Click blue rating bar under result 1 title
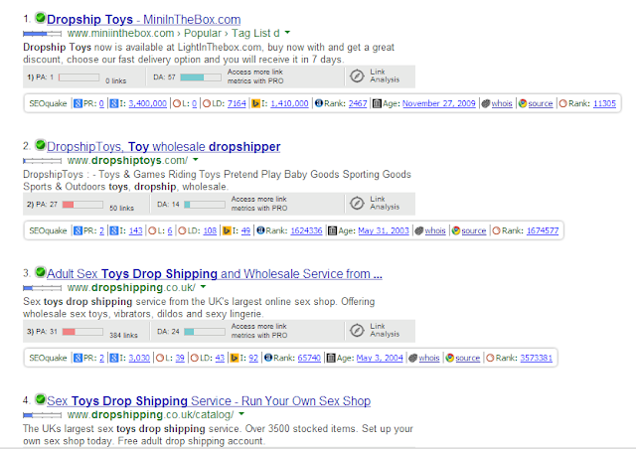This screenshot has height=449, width=636. click(42, 34)
